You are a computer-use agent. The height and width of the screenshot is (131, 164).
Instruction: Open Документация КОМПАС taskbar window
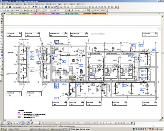[x=59, y=129]
